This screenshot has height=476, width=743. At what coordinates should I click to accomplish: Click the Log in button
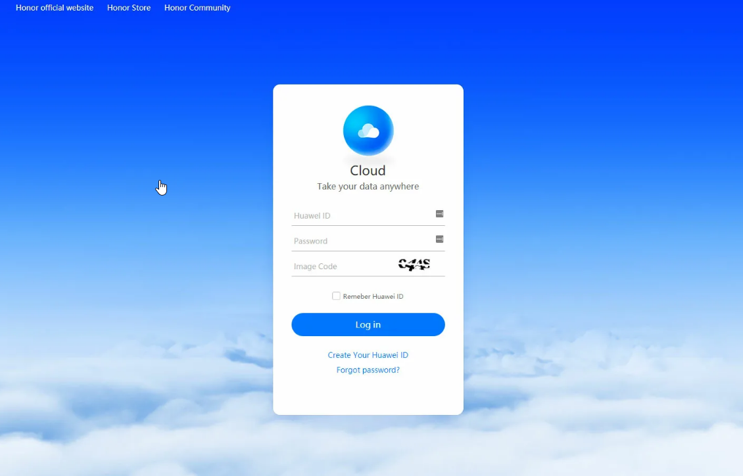(368, 324)
